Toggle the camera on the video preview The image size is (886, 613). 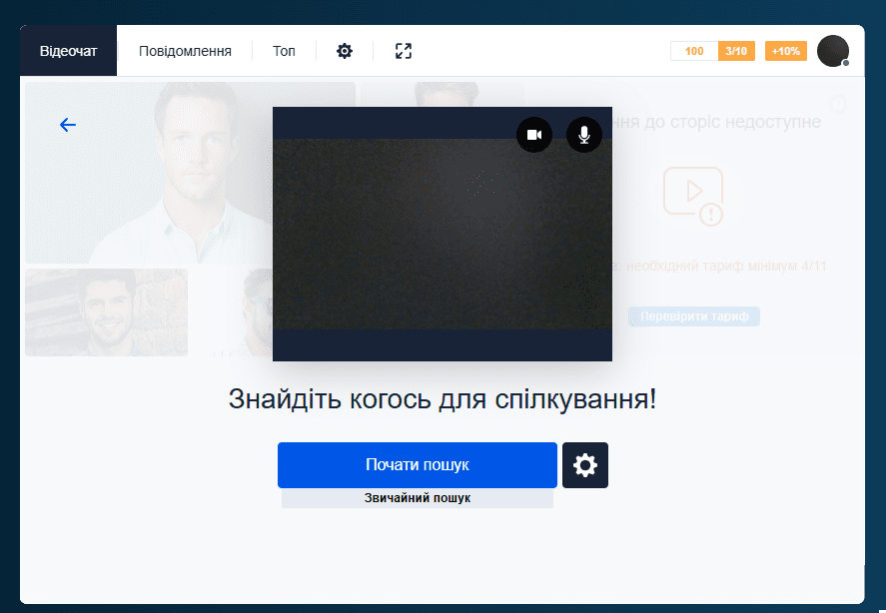534,135
